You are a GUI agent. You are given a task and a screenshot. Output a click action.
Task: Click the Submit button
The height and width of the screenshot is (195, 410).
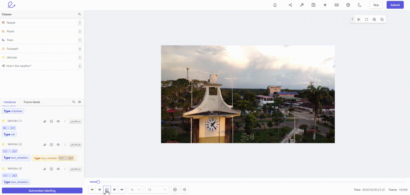point(395,5)
